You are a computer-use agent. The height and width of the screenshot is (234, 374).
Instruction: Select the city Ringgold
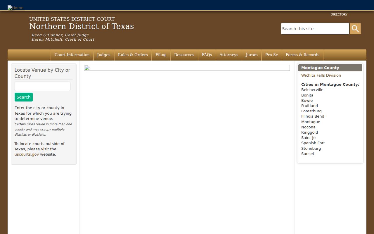[x=310, y=132]
